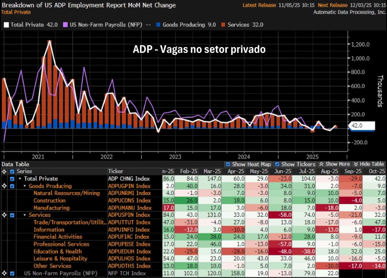Click the crosshair icon beside Goods Producing
Image resolution: width=387 pixels, height=278 pixels.
coord(4,186)
